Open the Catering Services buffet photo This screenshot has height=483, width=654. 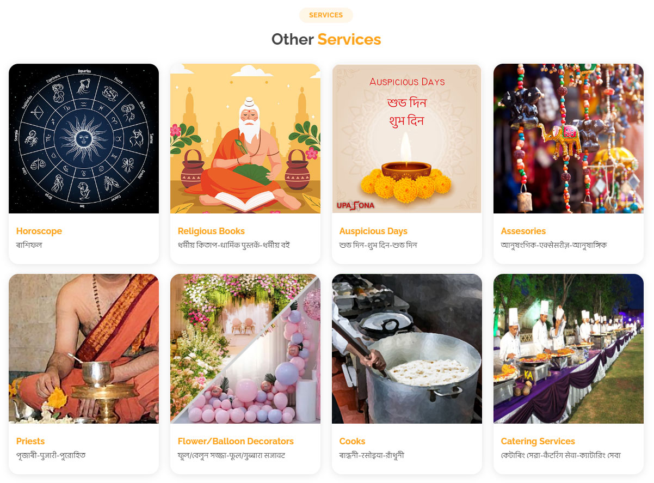(x=569, y=349)
